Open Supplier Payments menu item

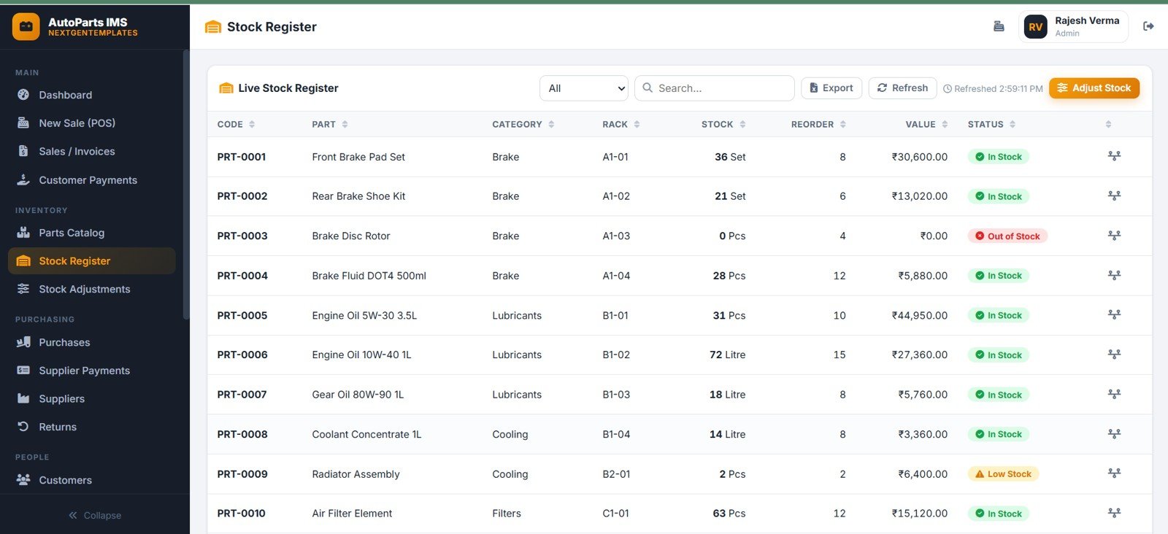[92, 371]
